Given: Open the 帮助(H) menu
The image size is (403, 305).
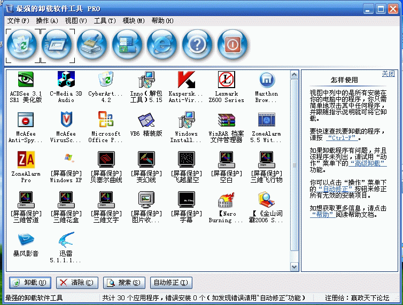Looking at the screenshot, I should pos(162,21).
